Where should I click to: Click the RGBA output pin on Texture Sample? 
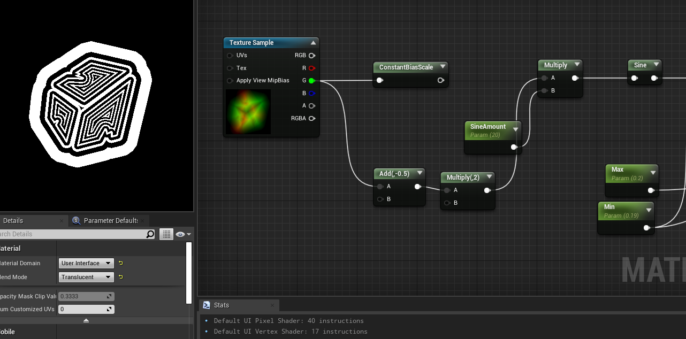pos(311,118)
